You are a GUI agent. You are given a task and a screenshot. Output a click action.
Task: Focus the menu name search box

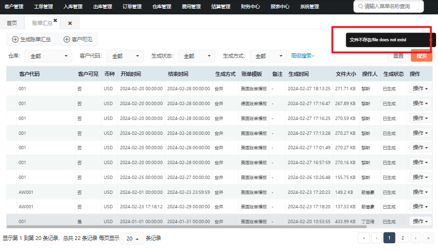pyautogui.click(x=388, y=6)
